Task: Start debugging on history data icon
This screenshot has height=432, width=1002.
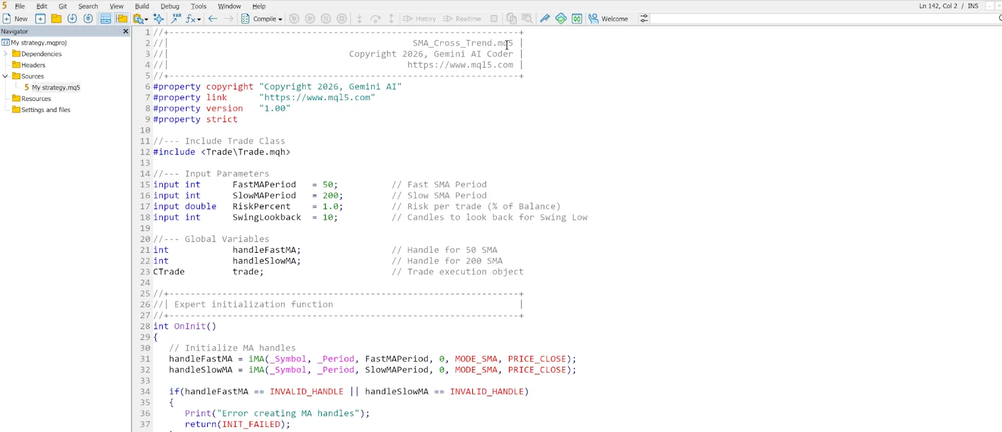Action: click(x=294, y=19)
